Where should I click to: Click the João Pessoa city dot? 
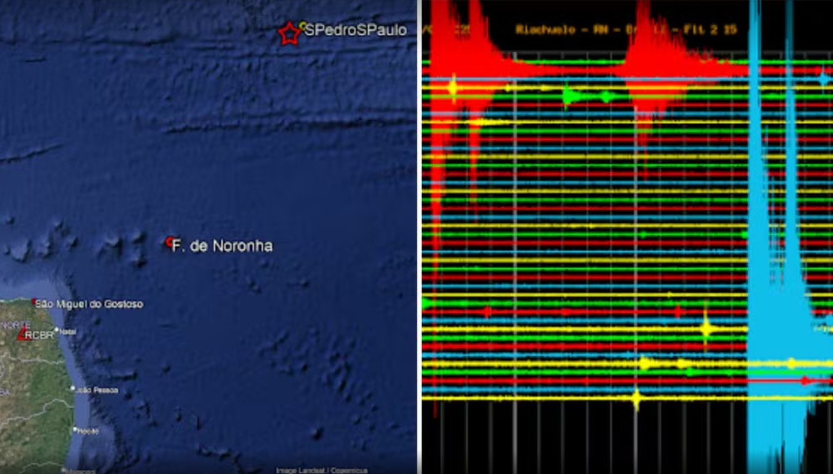pos(73,389)
